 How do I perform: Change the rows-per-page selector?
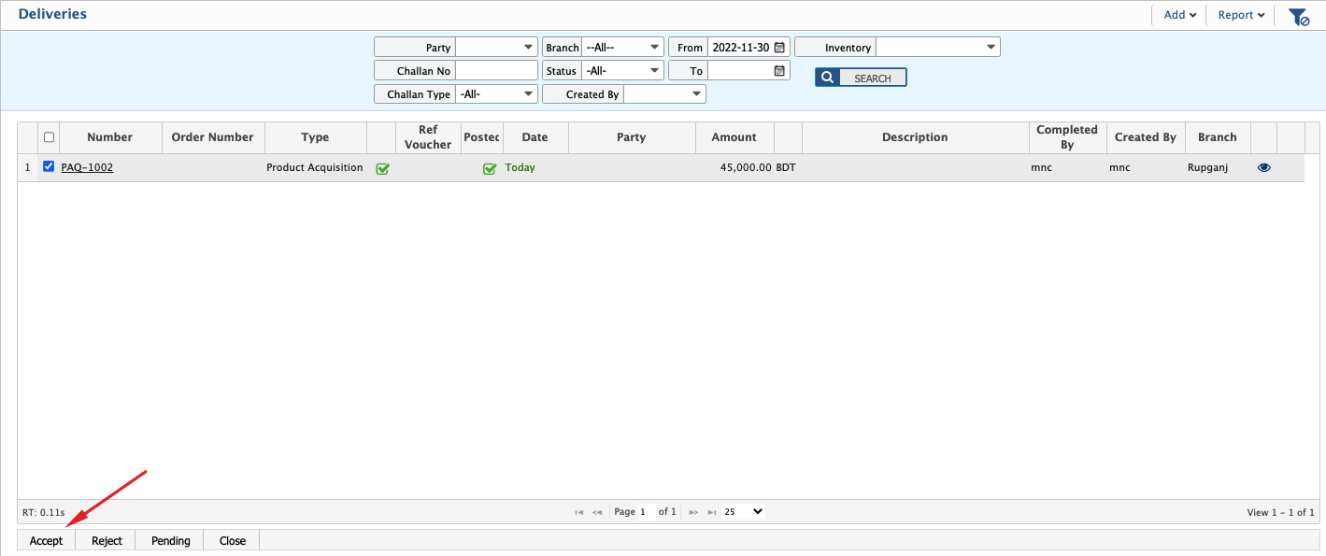point(743,512)
